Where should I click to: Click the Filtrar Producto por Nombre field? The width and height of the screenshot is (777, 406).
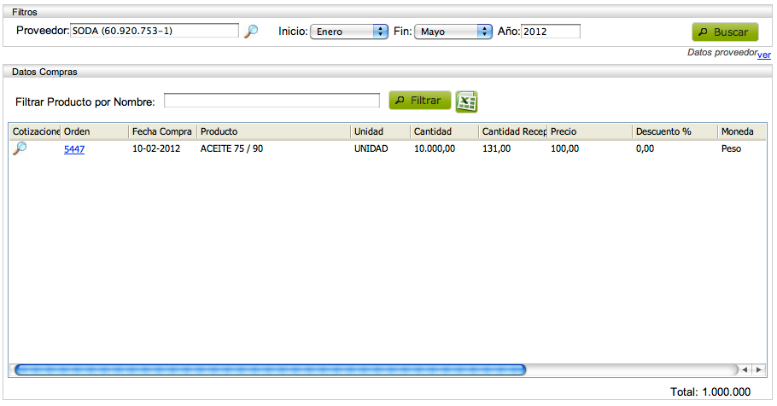[x=272, y=101]
